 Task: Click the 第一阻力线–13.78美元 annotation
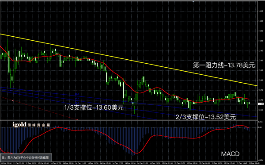pos(224,65)
